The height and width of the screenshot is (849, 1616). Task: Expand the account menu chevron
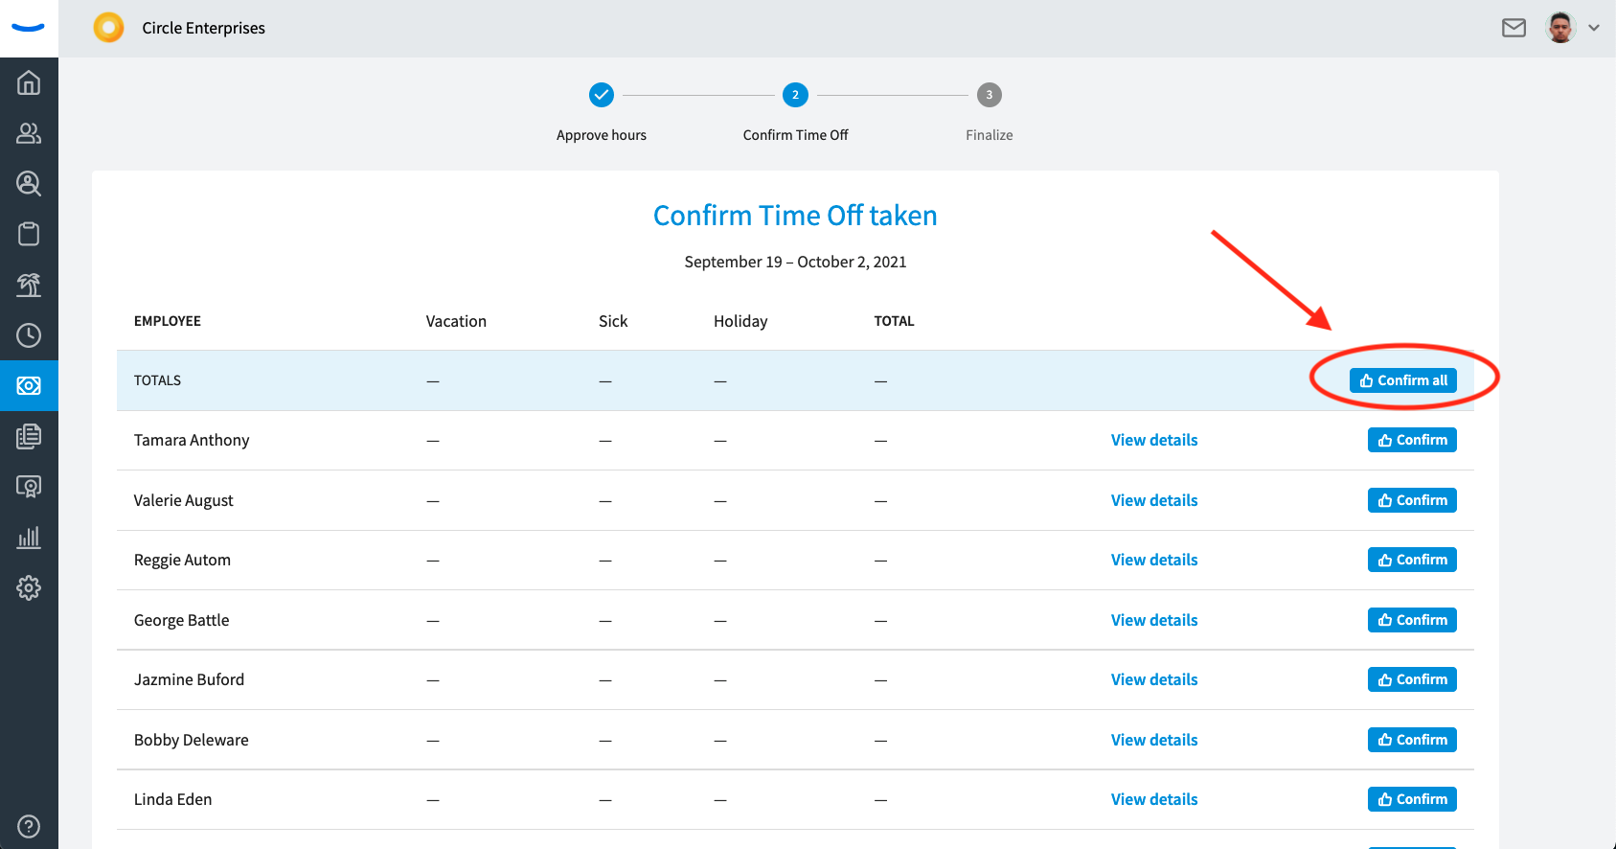coord(1594,28)
